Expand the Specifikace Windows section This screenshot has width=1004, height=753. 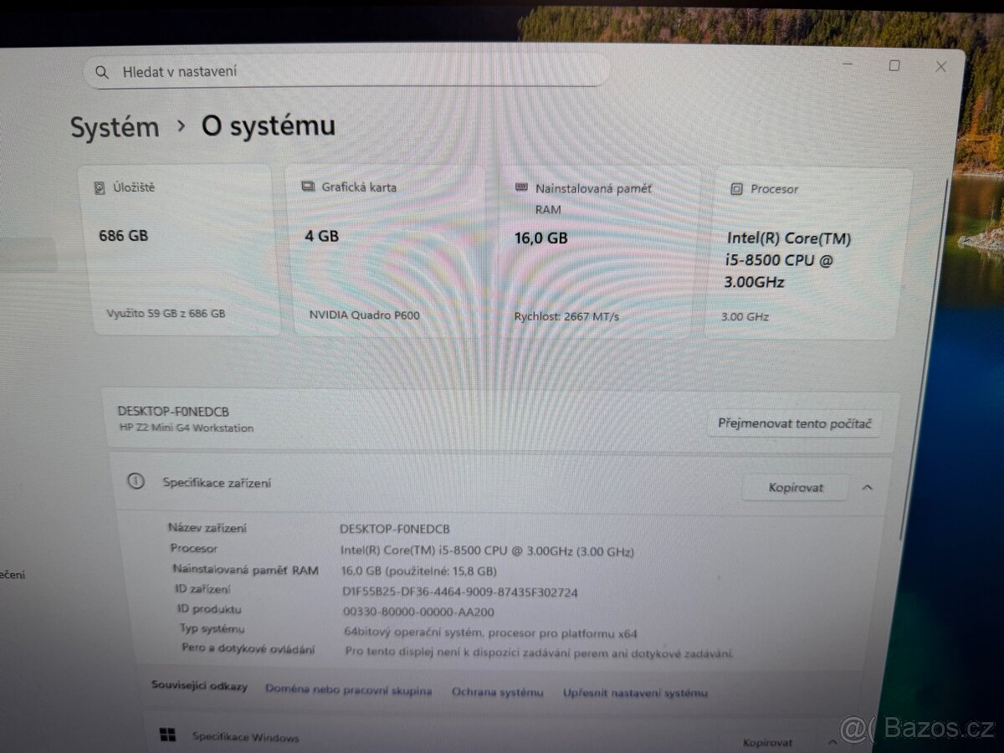(832, 740)
